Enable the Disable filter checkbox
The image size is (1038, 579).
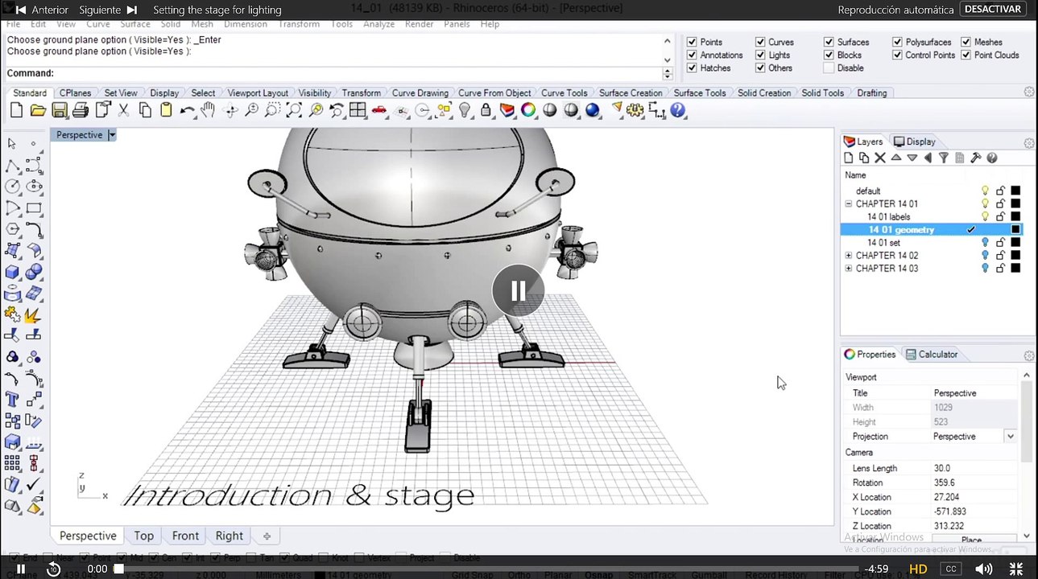(829, 68)
